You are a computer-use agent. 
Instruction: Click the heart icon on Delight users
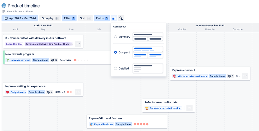(8, 92)
